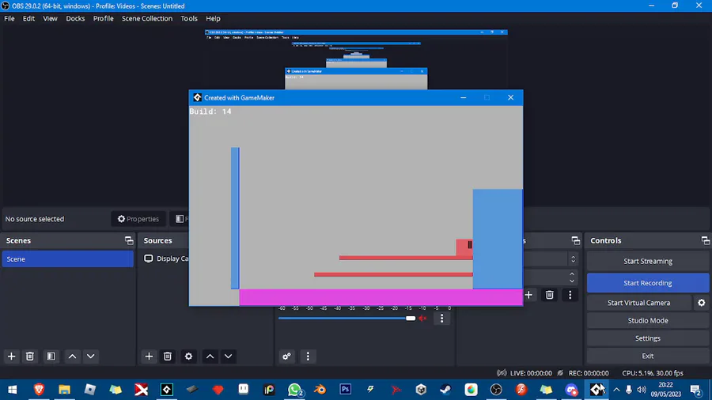Open volume control in system tray

click(641, 390)
